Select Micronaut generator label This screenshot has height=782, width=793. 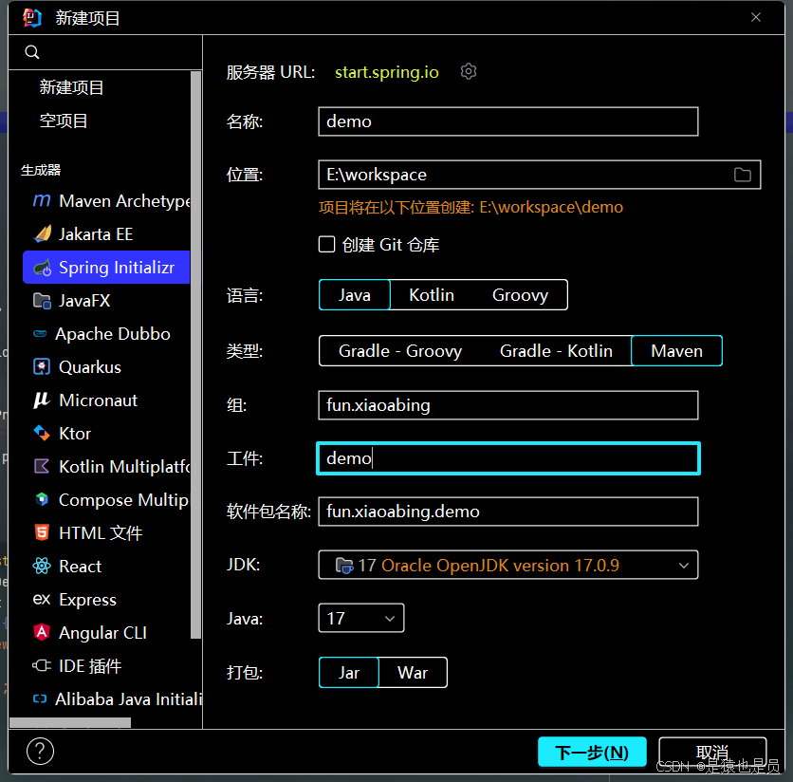[x=98, y=400]
